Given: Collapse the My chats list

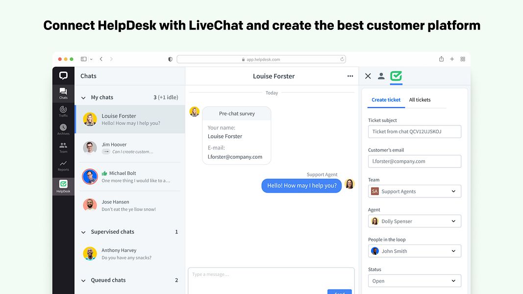Looking at the screenshot, I should pos(83,97).
